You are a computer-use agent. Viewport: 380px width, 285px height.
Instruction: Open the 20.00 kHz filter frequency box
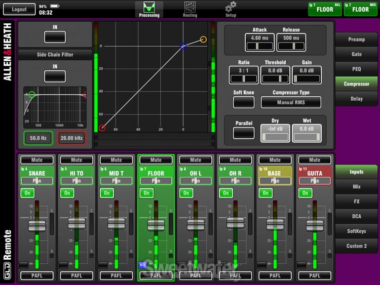[x=71, y=138]
